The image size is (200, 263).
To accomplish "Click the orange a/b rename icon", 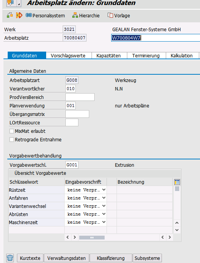I will point(19,15).
